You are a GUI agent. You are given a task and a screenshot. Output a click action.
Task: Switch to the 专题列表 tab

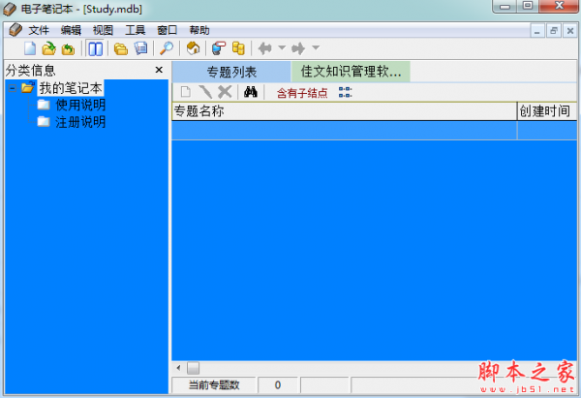[231, 72]
